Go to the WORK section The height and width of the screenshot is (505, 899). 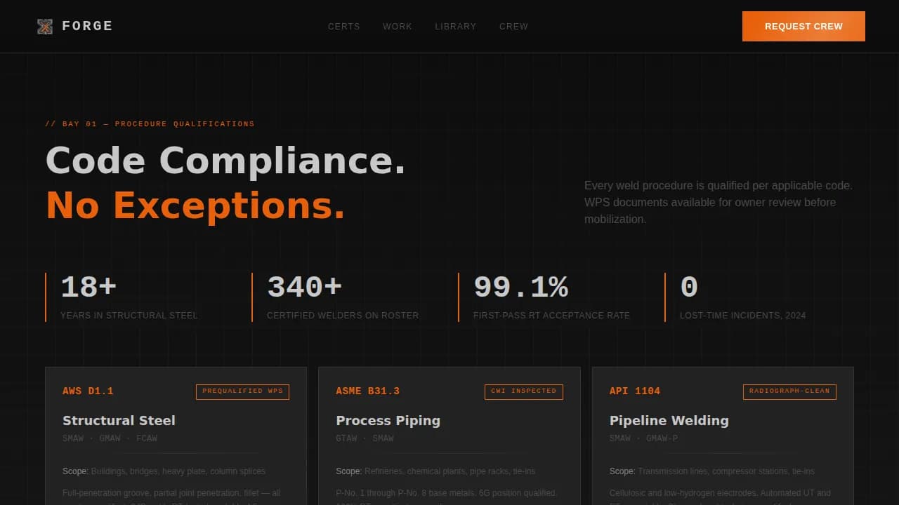[398, 26]
